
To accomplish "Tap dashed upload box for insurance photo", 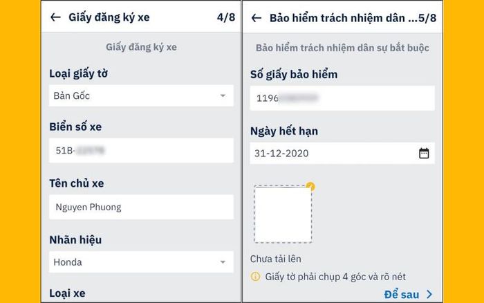I will (x=283, y=214).
